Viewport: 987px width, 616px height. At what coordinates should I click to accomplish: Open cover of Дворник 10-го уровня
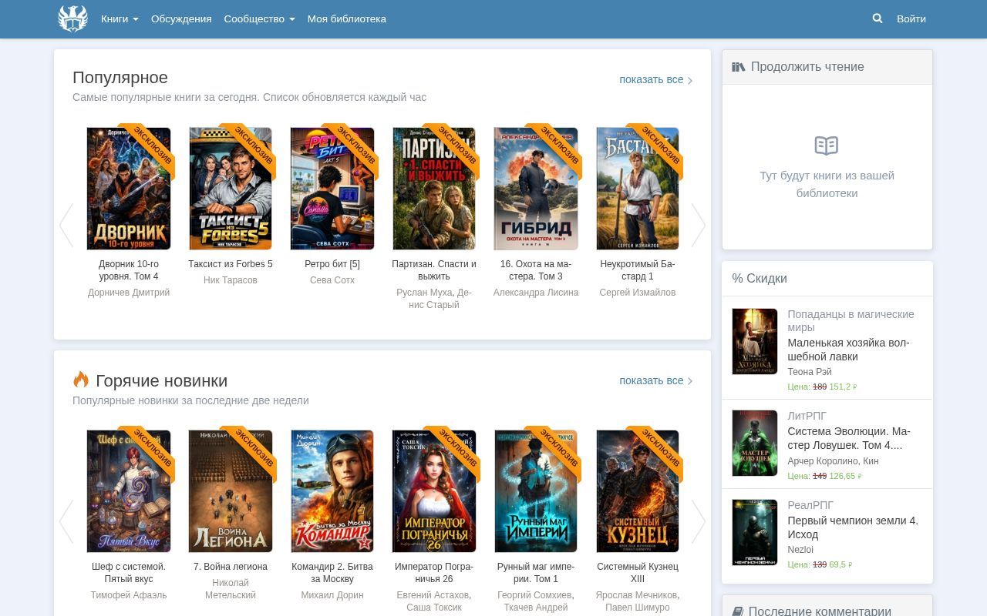pyautogui.click(x=129, y=189)
